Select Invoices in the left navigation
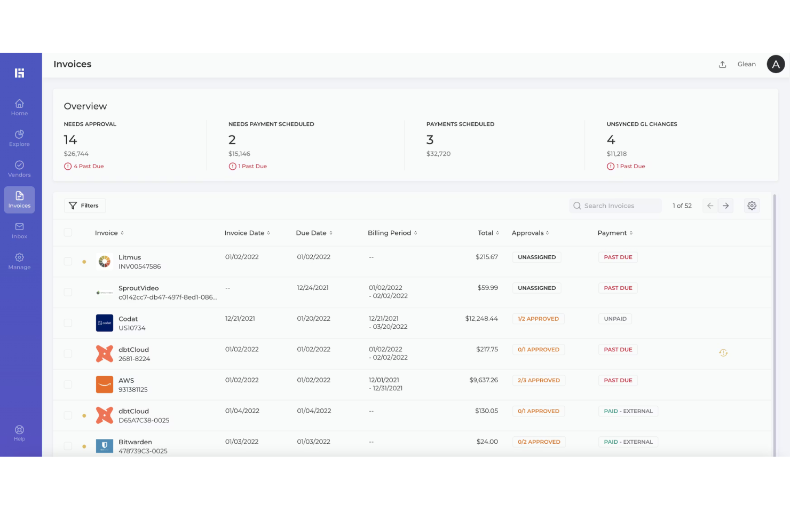The height and width of the screenshot is (527, 790). 19,200
